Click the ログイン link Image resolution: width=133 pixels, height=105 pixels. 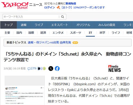point(49,7)
